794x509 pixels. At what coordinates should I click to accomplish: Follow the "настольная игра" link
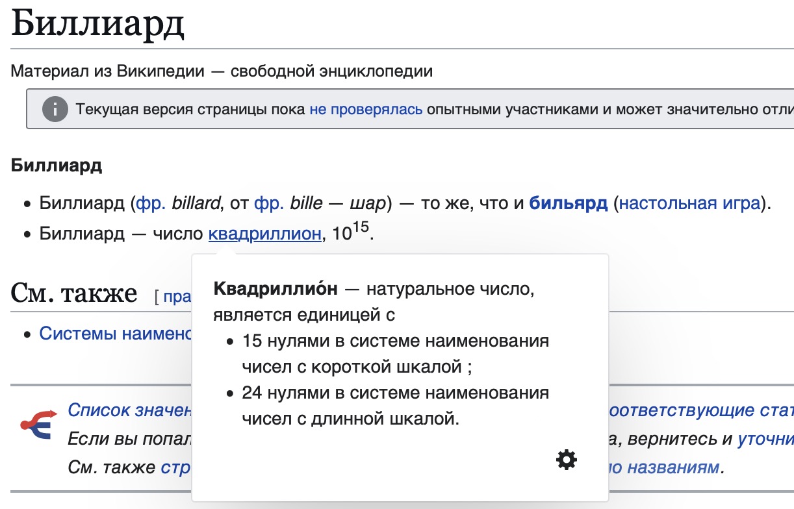pyautogui.click(x=689, y=203)
